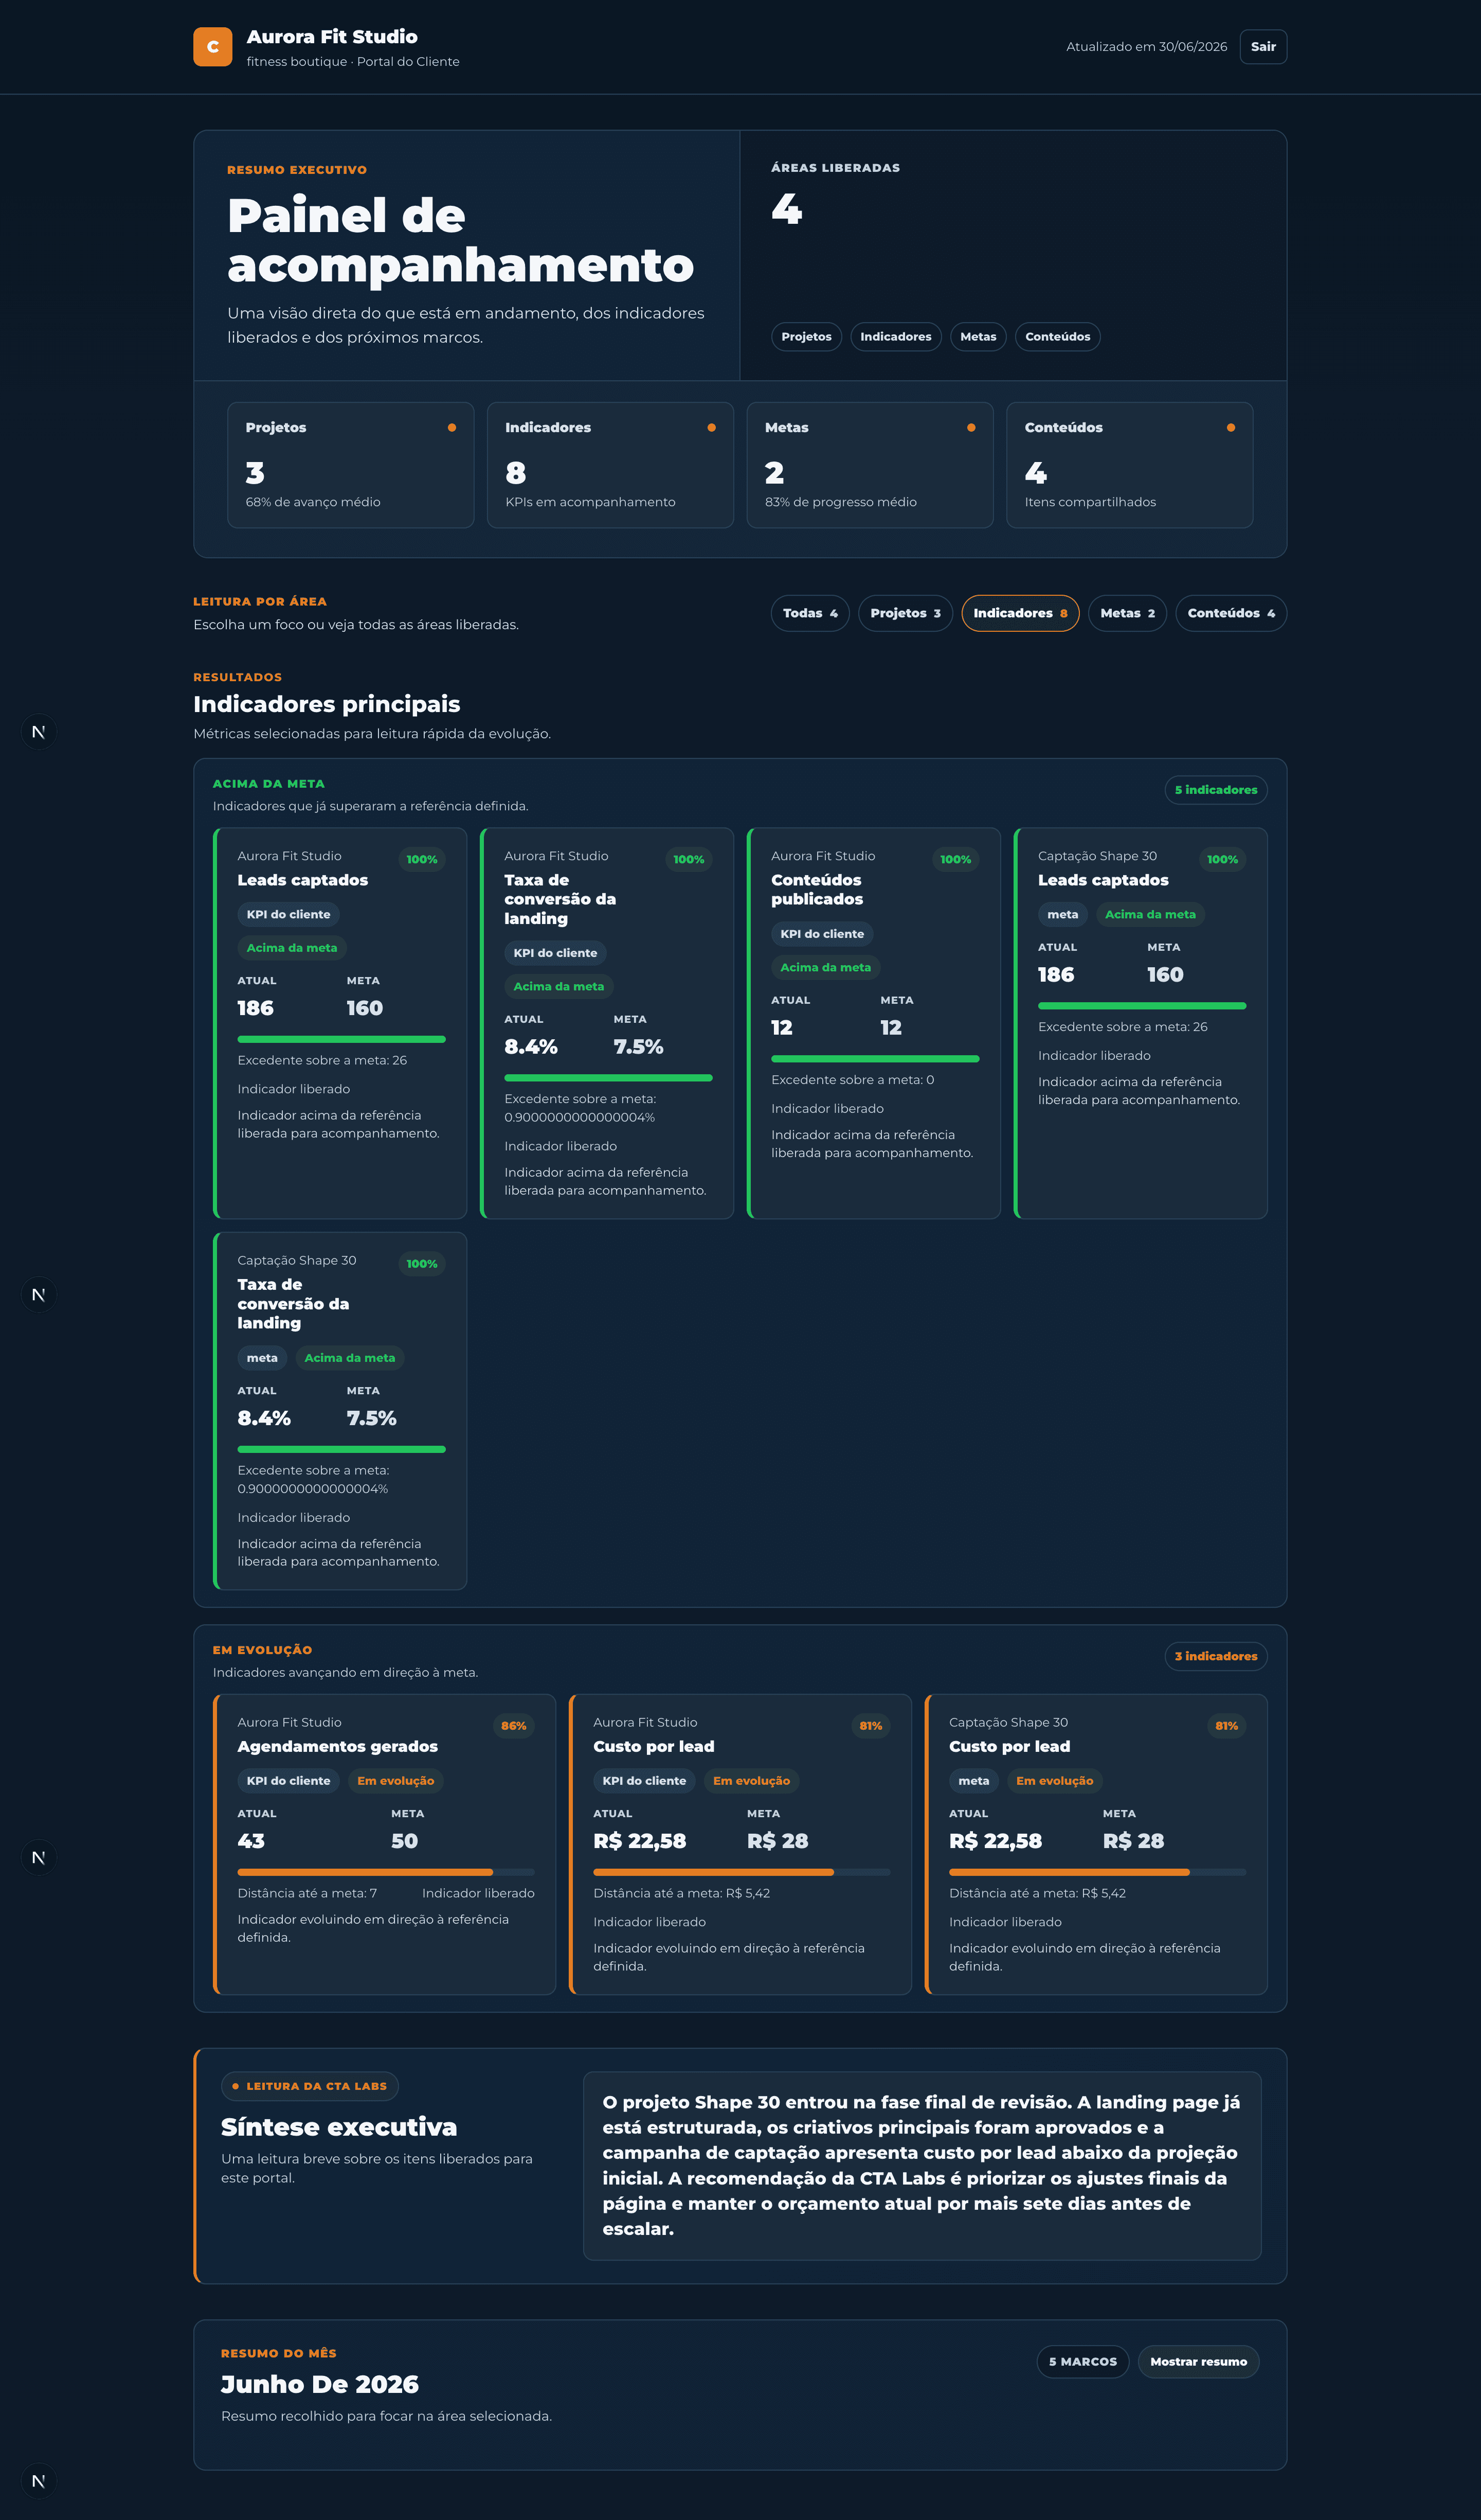Screen dimensions: 1481x2520
Task: Log out with the Sair button
Action: [1263, 47]
